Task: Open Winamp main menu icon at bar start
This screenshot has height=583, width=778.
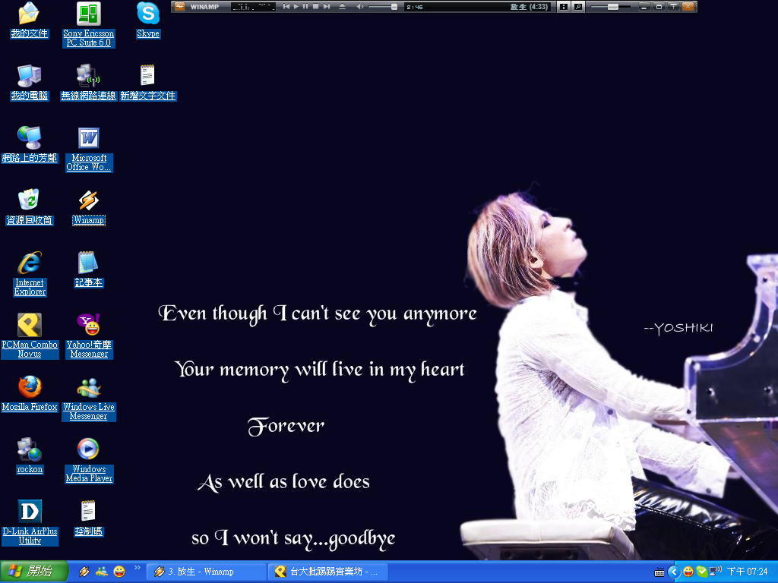Action: click(179, 6)
